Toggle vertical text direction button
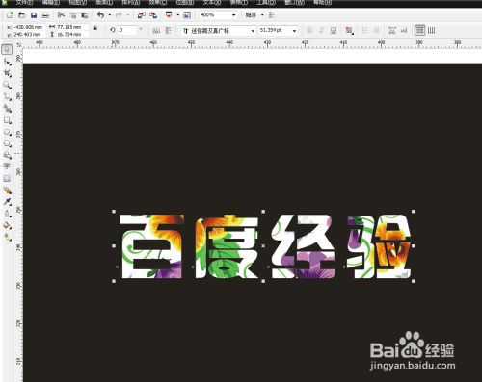This screenshot has height=382, width=482. pos(432,31)
